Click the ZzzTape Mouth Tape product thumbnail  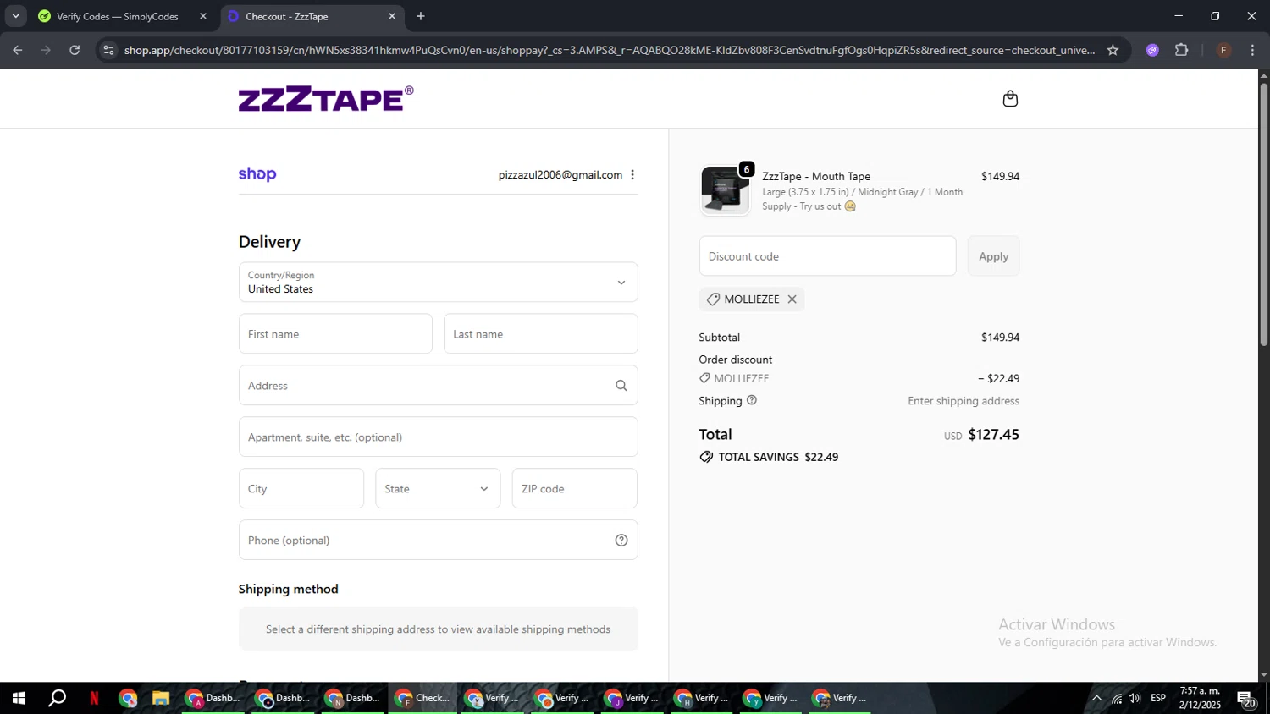[725, 189]
